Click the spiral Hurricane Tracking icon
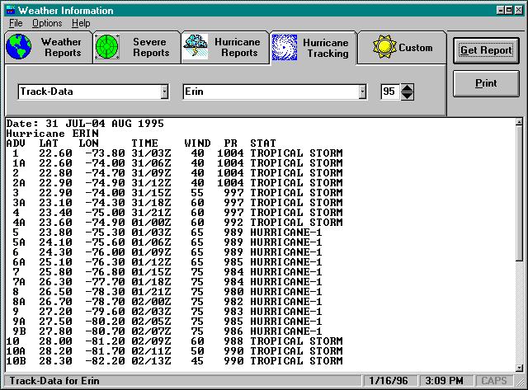Viewport: 528px width, 390px height. tap(285, 48)
